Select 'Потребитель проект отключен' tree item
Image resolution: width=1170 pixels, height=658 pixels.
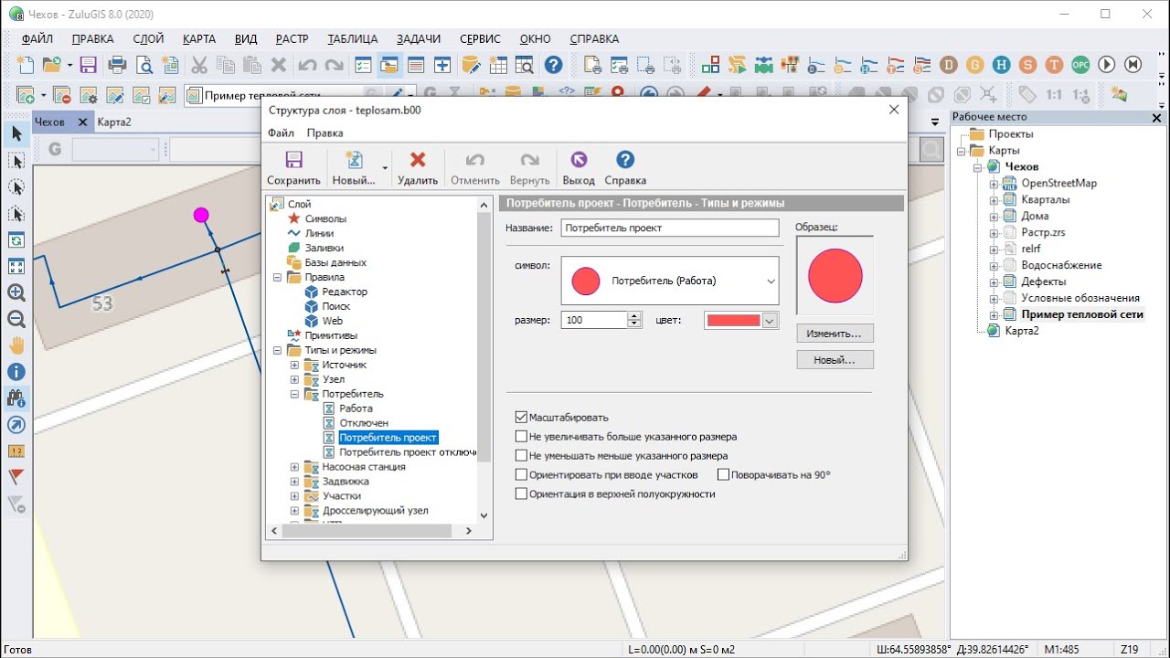[408, 452]
